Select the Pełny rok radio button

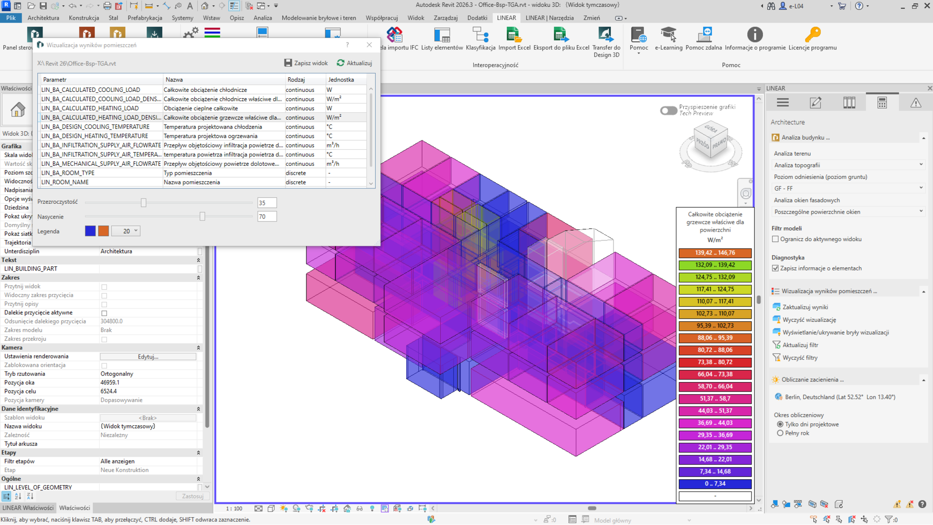(x=780, y=433)
